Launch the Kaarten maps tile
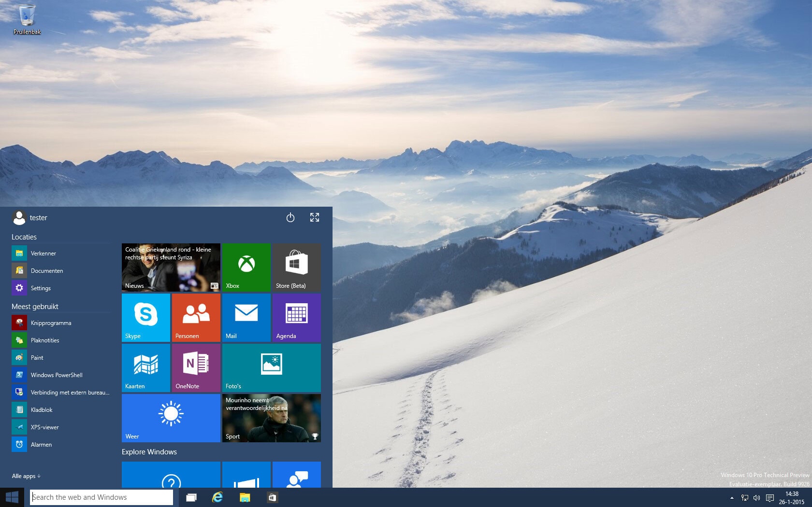This screenshot has width=812, height=507. click(x=145, y=367)
